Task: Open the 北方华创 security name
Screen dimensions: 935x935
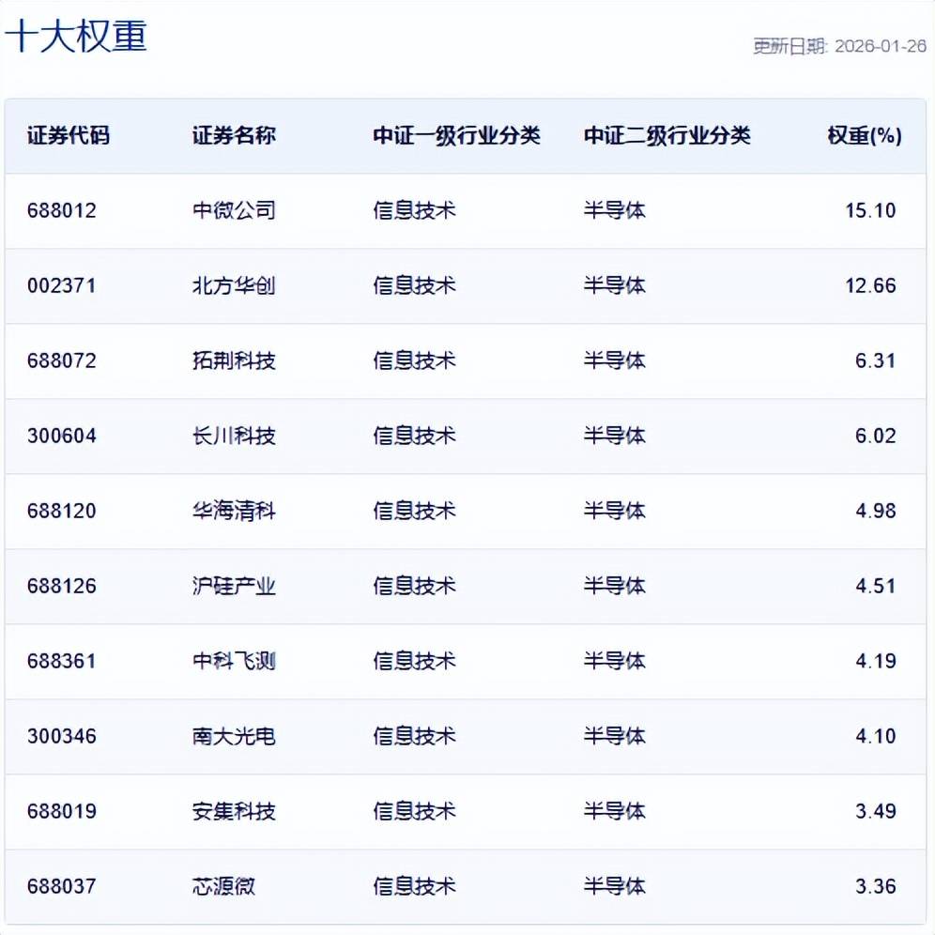Action: [234, 285]
